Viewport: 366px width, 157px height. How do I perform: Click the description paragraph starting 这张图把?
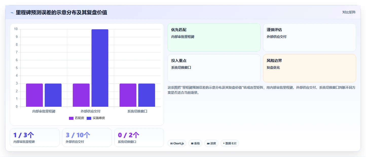pos(262,90)
